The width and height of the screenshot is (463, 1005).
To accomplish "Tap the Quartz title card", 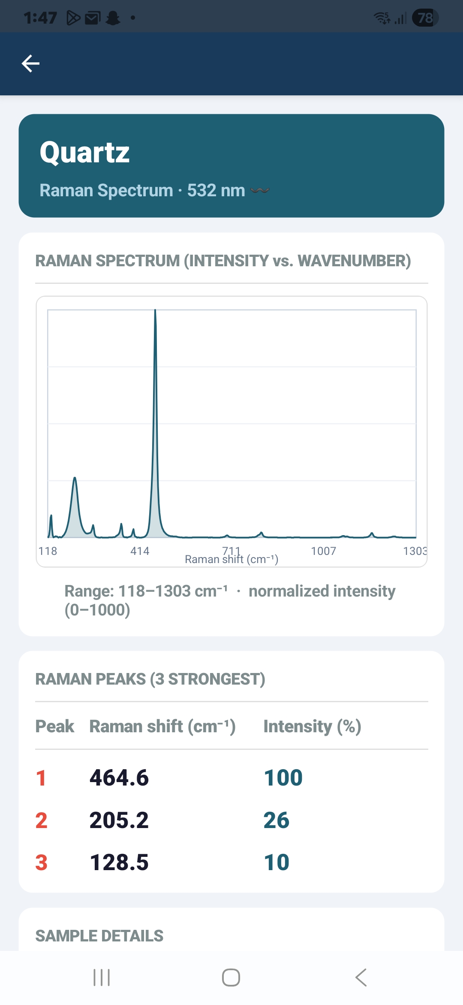I will 231,166.
